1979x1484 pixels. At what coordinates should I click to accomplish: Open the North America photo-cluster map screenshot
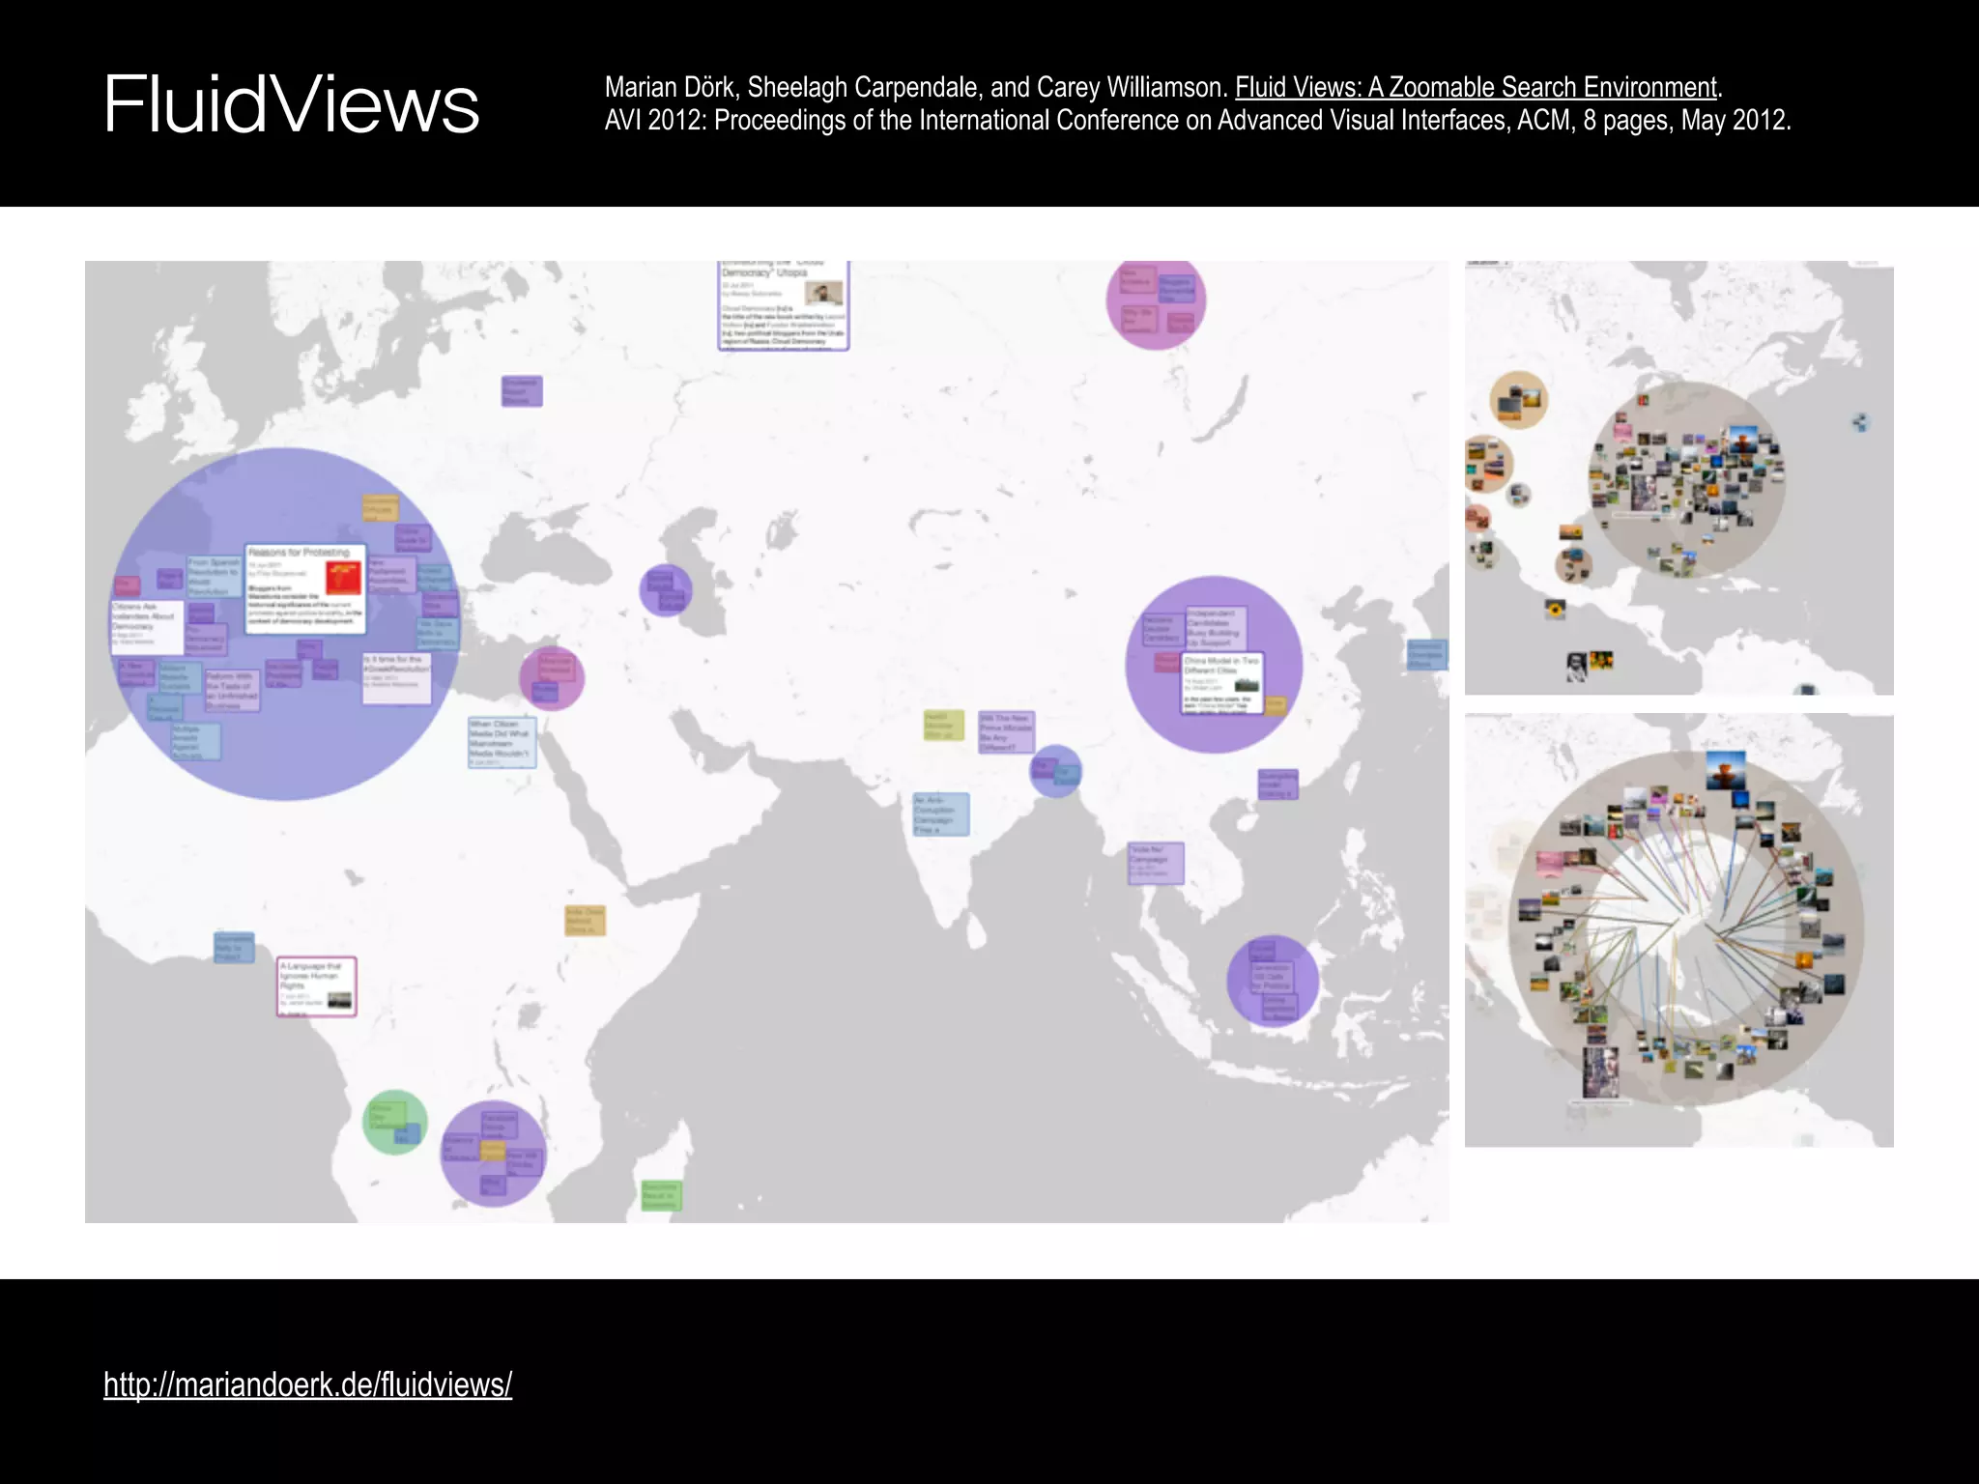(1678, 477)
